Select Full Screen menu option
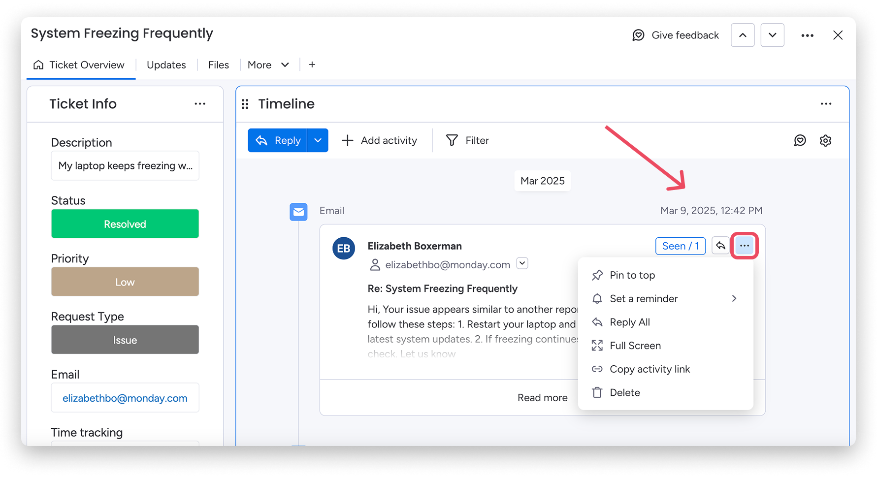 pos(666,346)
